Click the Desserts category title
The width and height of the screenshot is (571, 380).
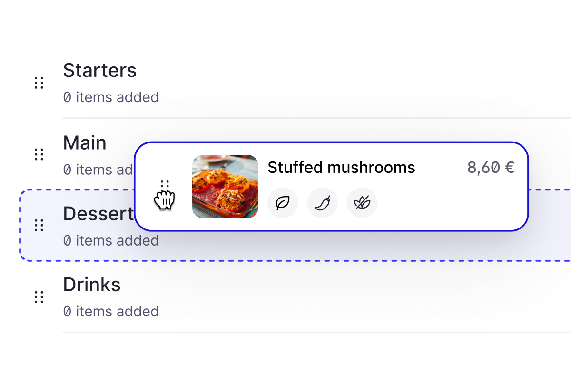pos(98,214)
